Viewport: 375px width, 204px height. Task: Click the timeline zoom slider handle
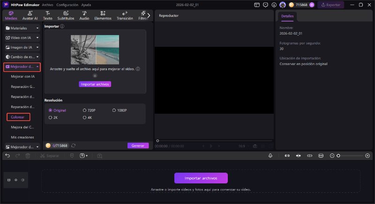tap(338, 156)
